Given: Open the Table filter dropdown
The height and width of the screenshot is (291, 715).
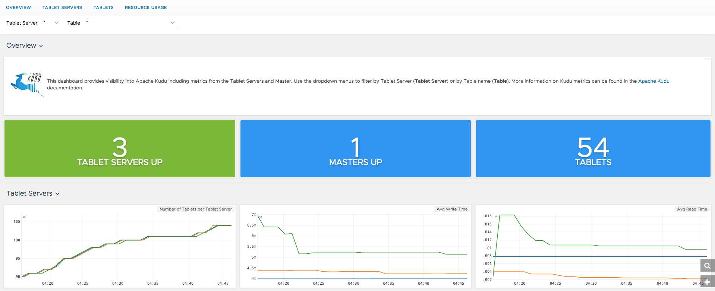Looking at the screenshot, I should point(130,23).
